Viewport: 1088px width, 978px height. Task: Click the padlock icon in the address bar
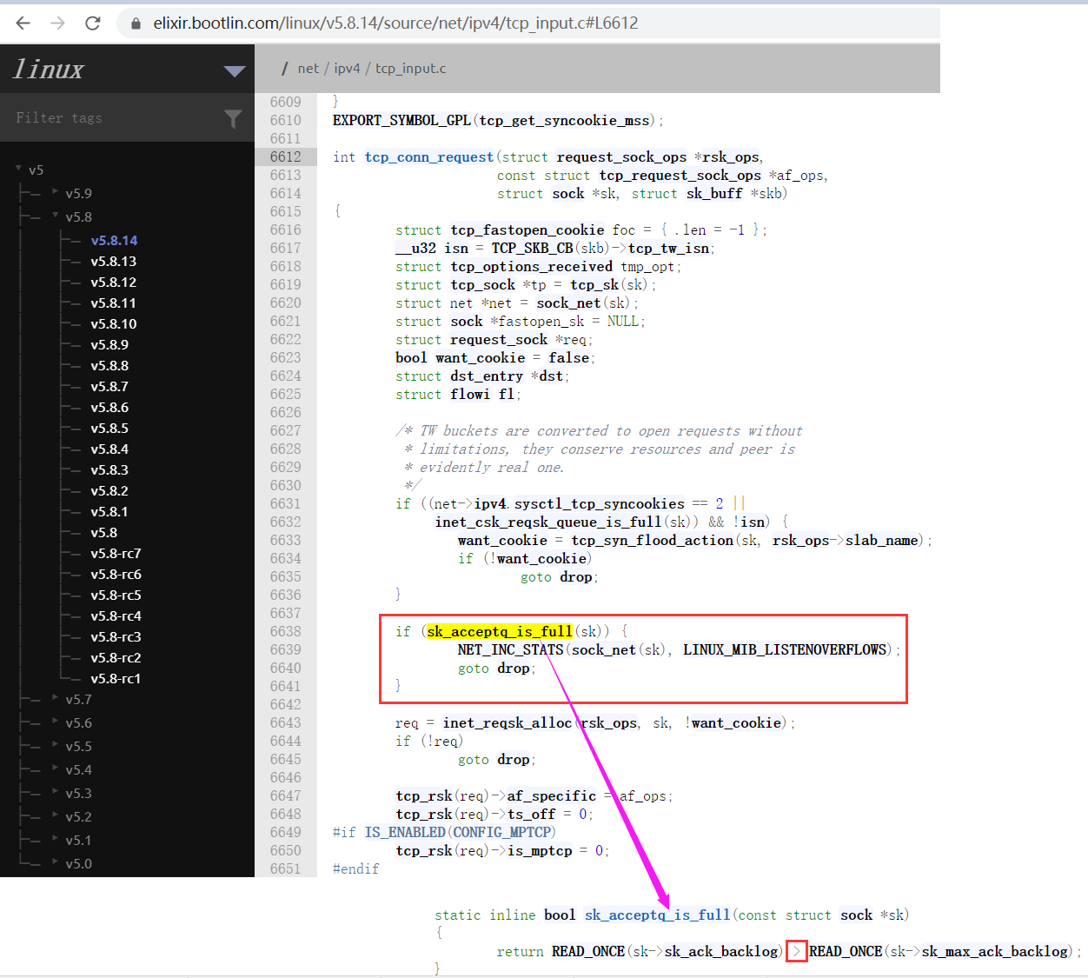point(135,23)
